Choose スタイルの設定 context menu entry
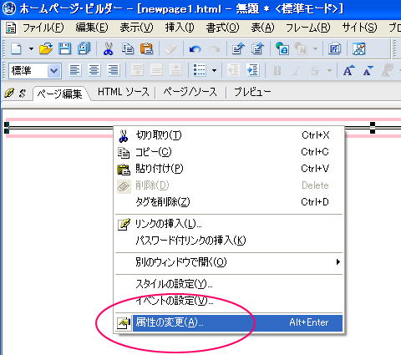Viewport: 401px width, 355px height. click(174, 284)
